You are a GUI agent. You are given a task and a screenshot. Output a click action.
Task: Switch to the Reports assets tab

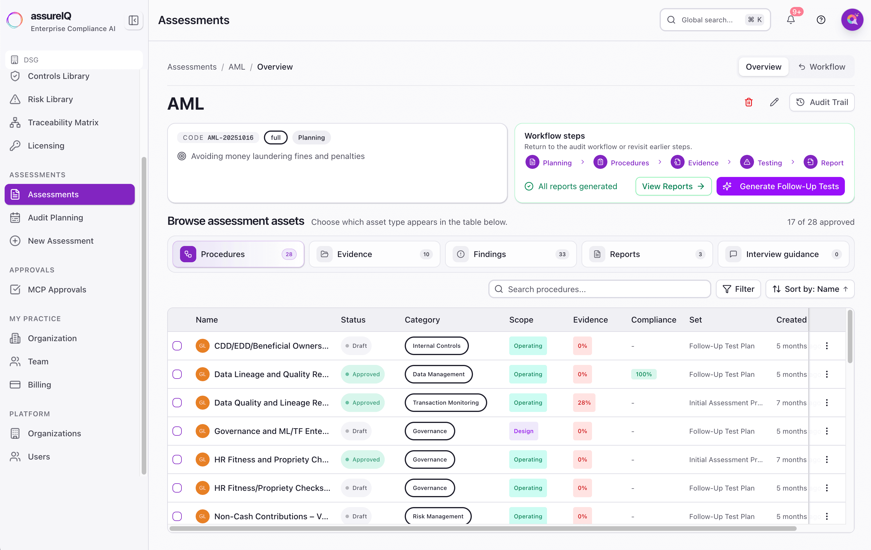pos(647,254)
